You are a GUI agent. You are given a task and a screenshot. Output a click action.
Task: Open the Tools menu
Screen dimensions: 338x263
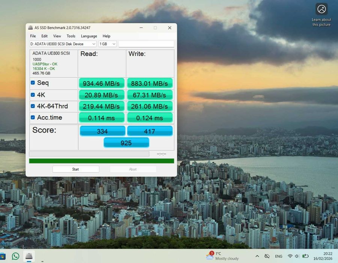pyautogui.click(x=71, y=36)
